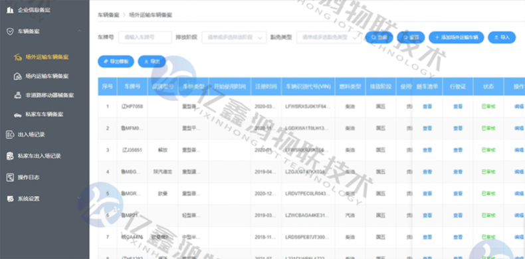Click the 查询 search button
The height and width of the screenshot is (259, 525).
click(379, 37)
